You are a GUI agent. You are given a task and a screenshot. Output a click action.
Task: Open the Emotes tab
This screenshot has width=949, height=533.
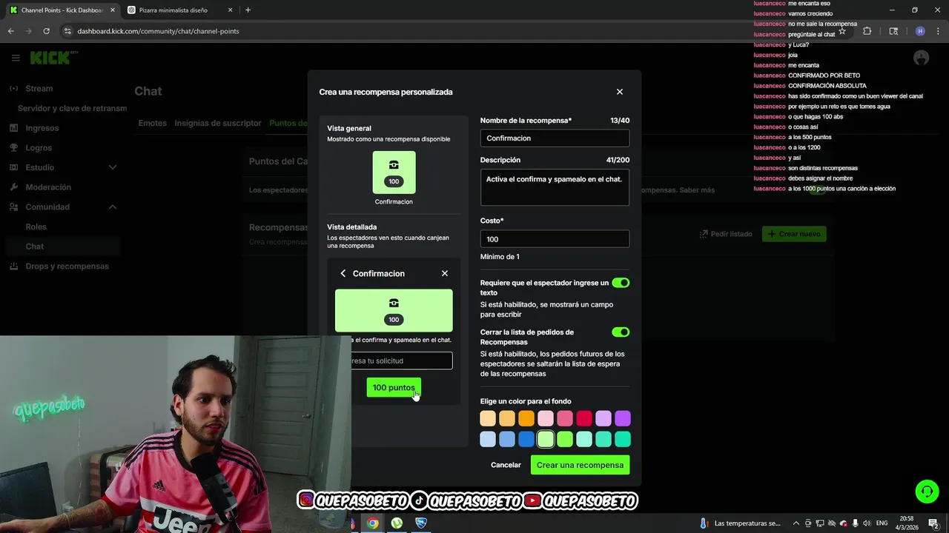click(153, 123)
